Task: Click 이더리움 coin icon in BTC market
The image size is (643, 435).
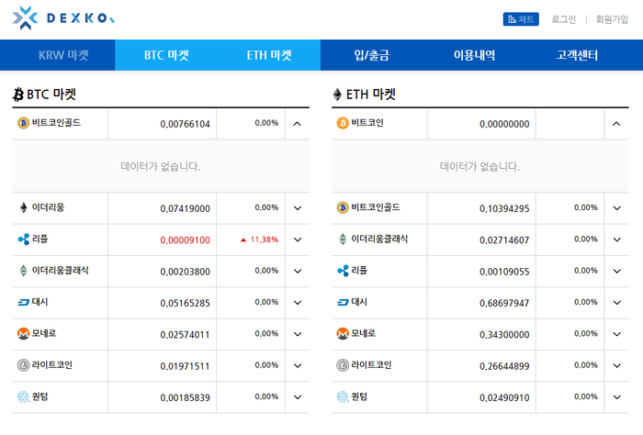Action: [23, 207]
